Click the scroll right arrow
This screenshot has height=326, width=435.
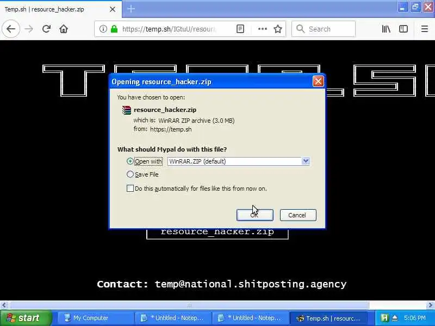430,305
